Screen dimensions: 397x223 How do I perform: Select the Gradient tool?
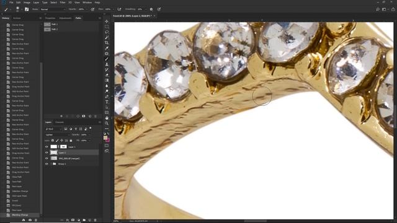[107, 81]
